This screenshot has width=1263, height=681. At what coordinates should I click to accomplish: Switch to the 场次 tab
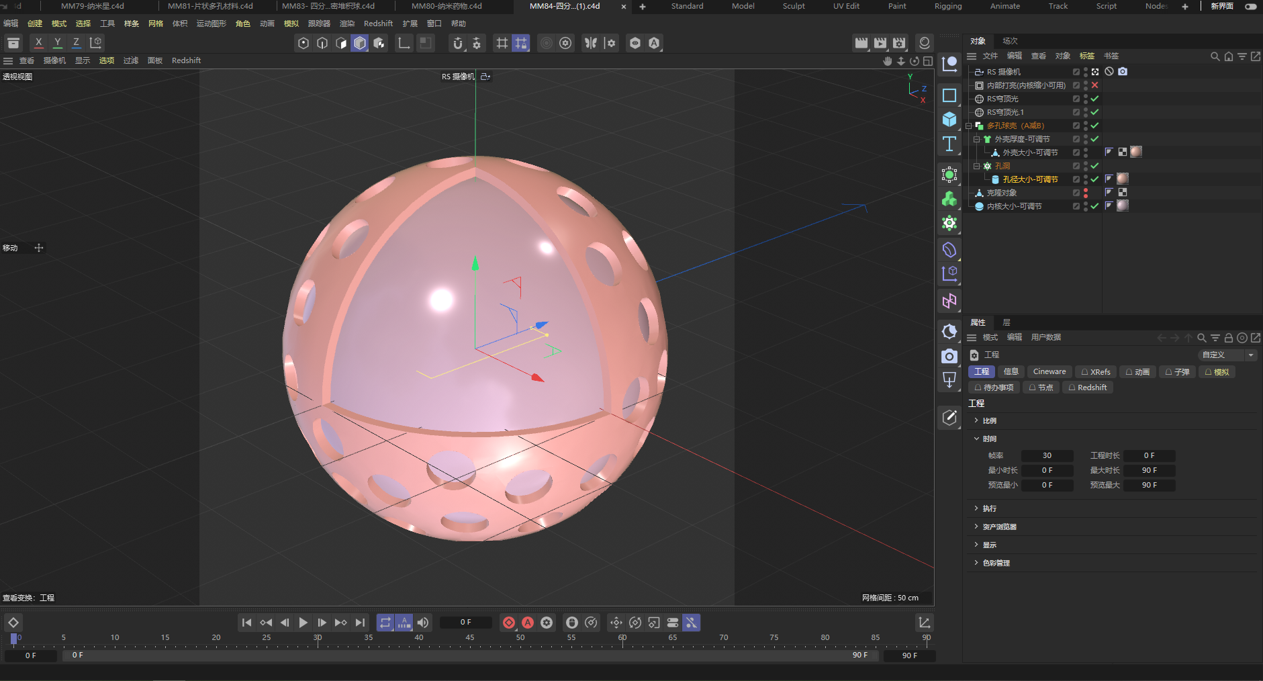click(1010, 41)
